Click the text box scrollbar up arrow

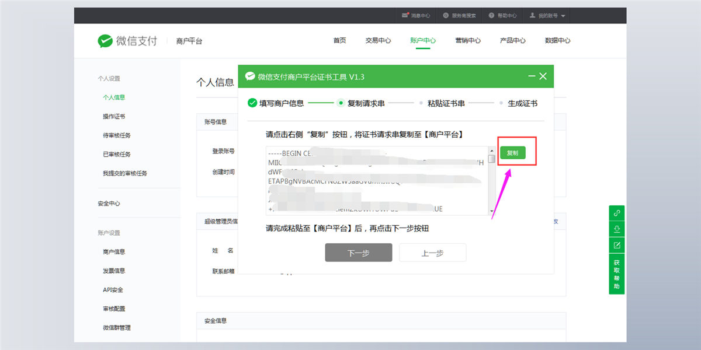(492, 150)
